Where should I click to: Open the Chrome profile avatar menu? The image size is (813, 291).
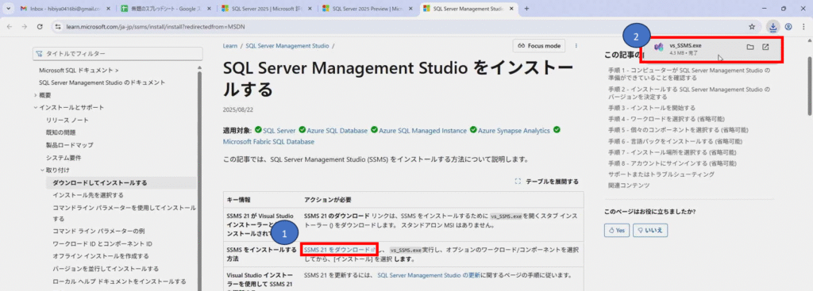(788, 26)
